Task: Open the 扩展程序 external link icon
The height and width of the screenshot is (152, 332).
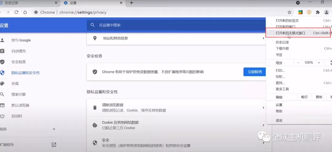Action: [54, 145]
